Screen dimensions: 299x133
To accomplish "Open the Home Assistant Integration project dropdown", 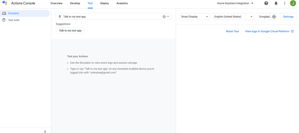I will tap(235, 3).
